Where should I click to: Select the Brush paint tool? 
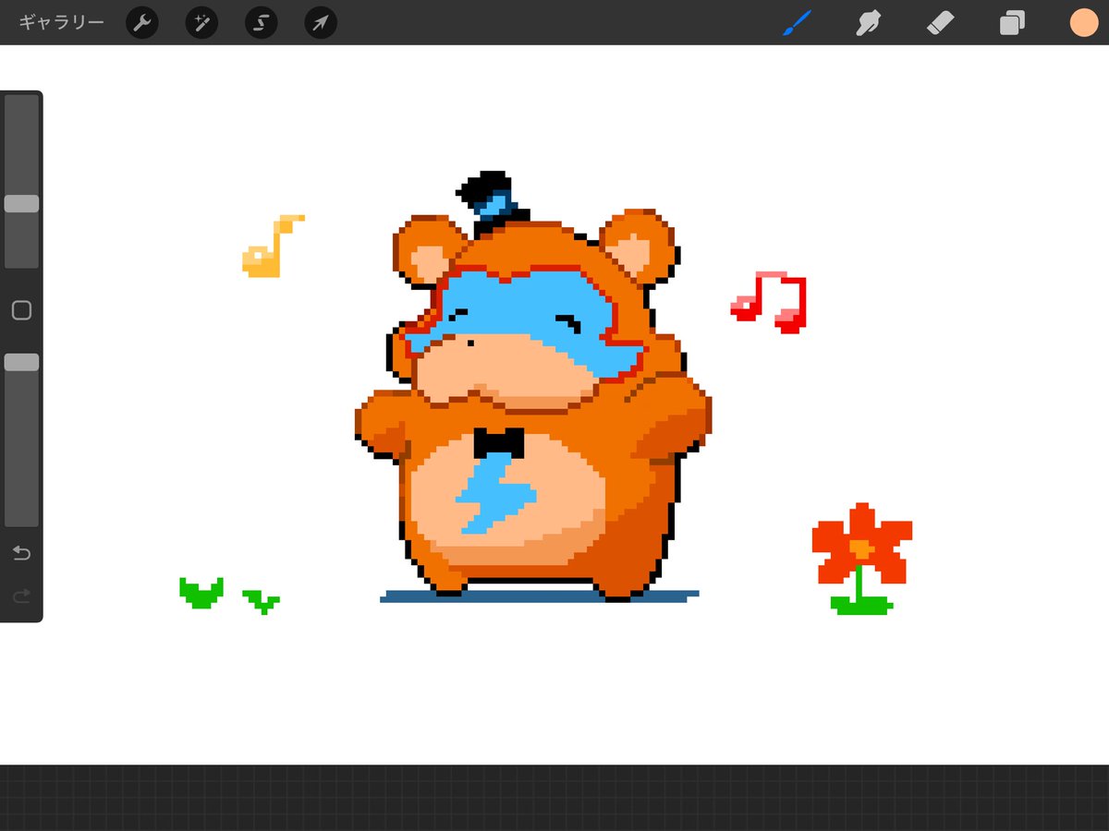(x=796, y=23)
